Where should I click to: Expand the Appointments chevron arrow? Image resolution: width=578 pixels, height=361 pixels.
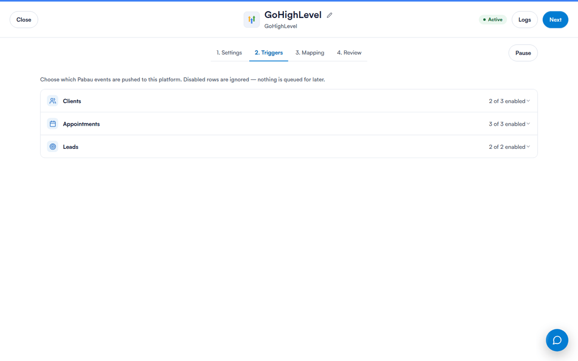tap(528, 124)
